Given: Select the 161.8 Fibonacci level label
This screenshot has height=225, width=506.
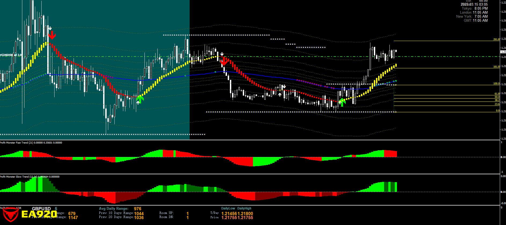Looking at the screenshot, I should pos(496,67).
